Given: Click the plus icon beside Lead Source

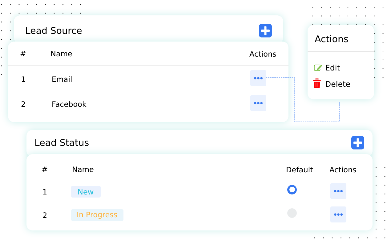Looking at the screenshot, I should 265,31.
